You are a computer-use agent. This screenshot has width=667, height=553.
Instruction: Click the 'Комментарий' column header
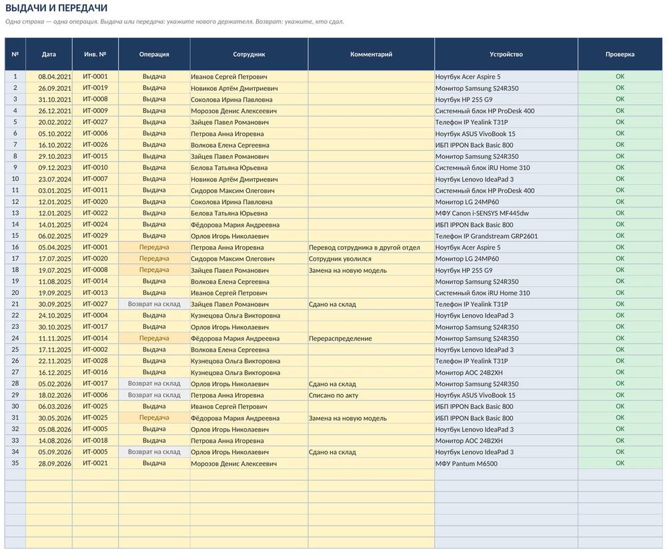coord(371,54)
